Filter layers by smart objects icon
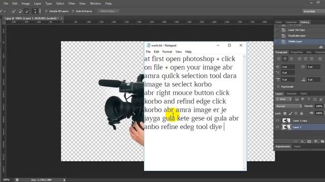325x182 pixels. (x=320, y=99)
